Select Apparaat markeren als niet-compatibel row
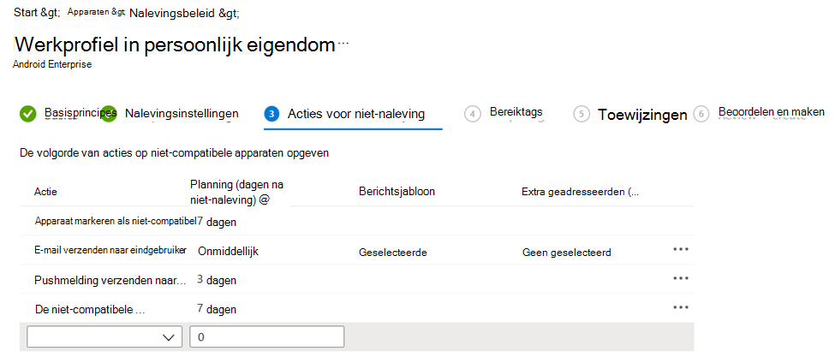 (x=356, y=222)
